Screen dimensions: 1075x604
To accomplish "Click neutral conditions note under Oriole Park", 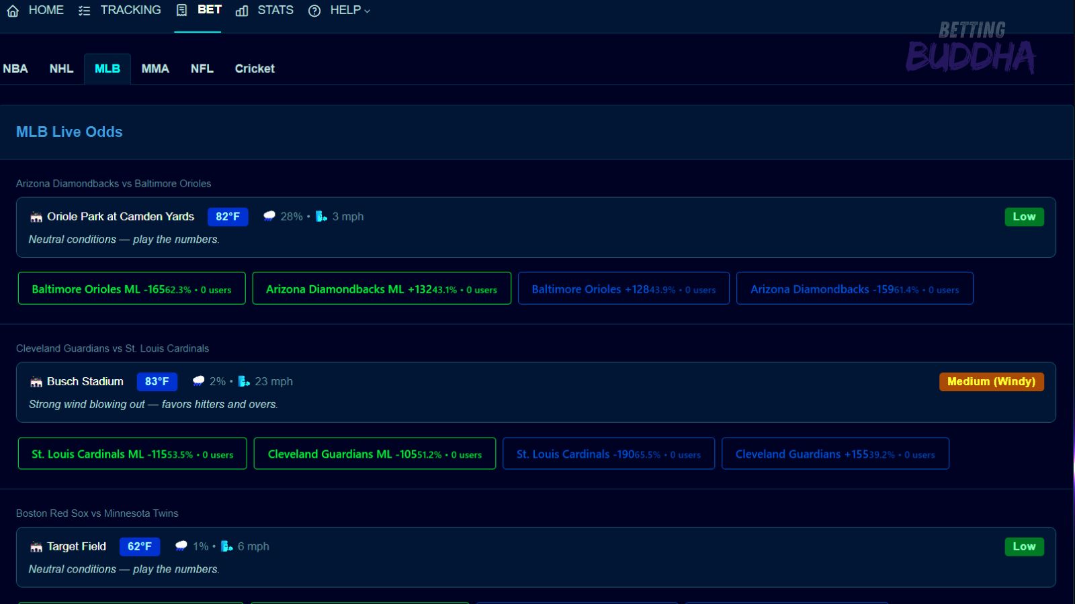I will [124, 239].
